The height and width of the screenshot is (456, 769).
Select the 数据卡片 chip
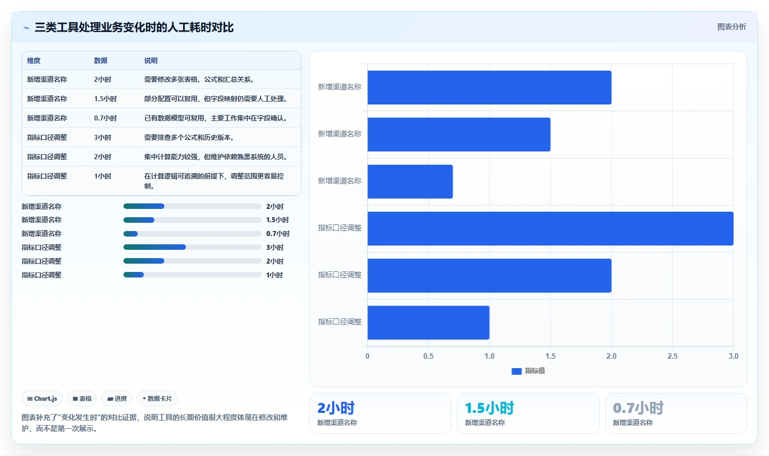coord(157,399)
